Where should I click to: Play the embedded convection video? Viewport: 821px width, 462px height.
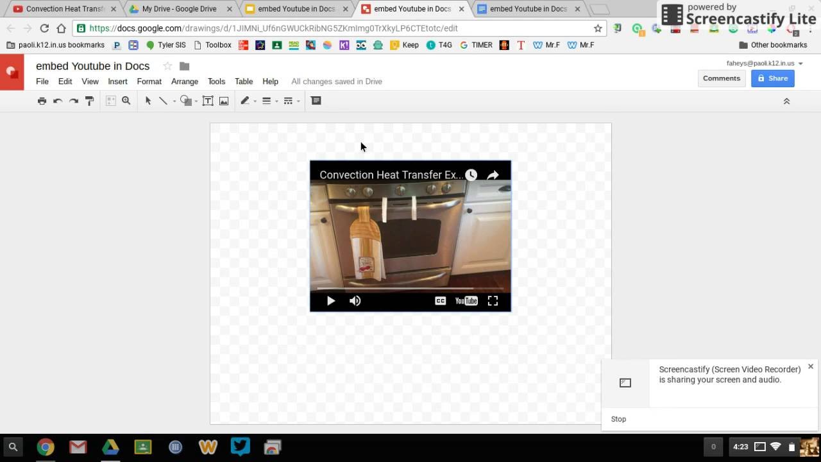331,301
